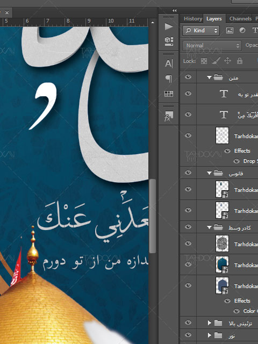
Task: Filter layers by type layers icon
Action: [x=255, y=30]
